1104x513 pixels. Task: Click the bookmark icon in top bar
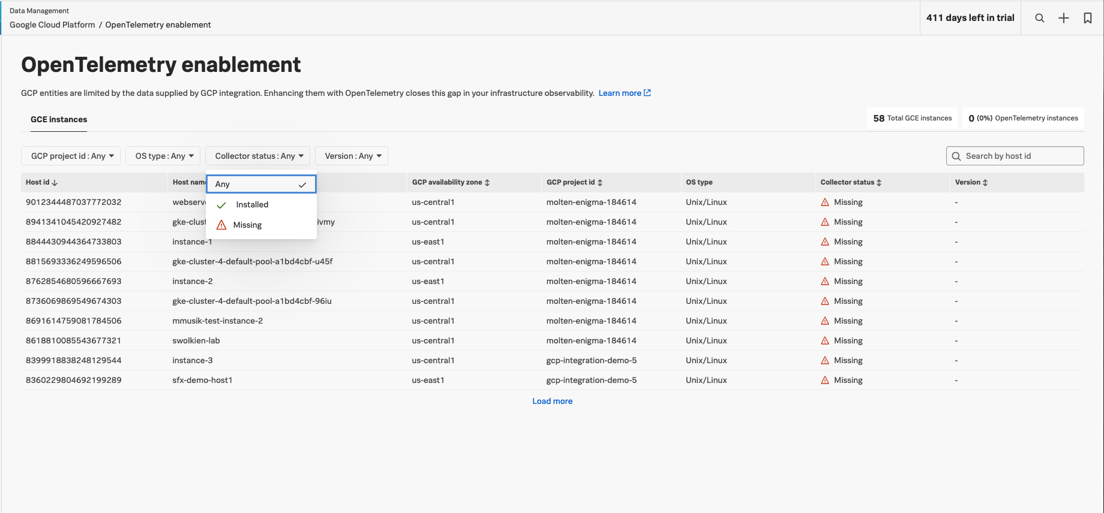pyautogui.click(x=1088, y=18)
